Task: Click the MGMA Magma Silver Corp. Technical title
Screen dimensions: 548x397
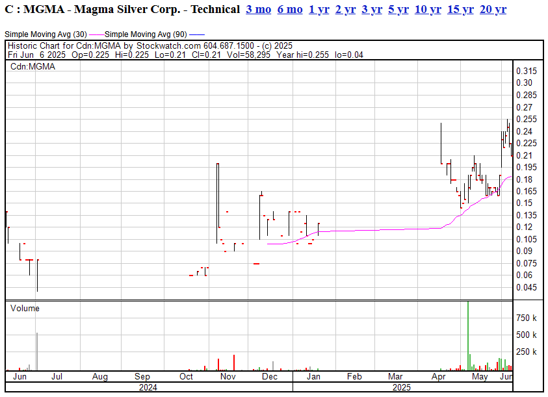Action: coord(122,9)
